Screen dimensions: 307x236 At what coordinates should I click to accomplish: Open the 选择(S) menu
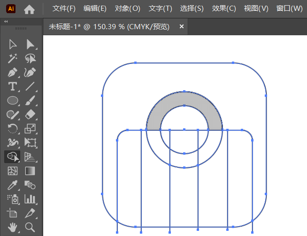(192, 8)
